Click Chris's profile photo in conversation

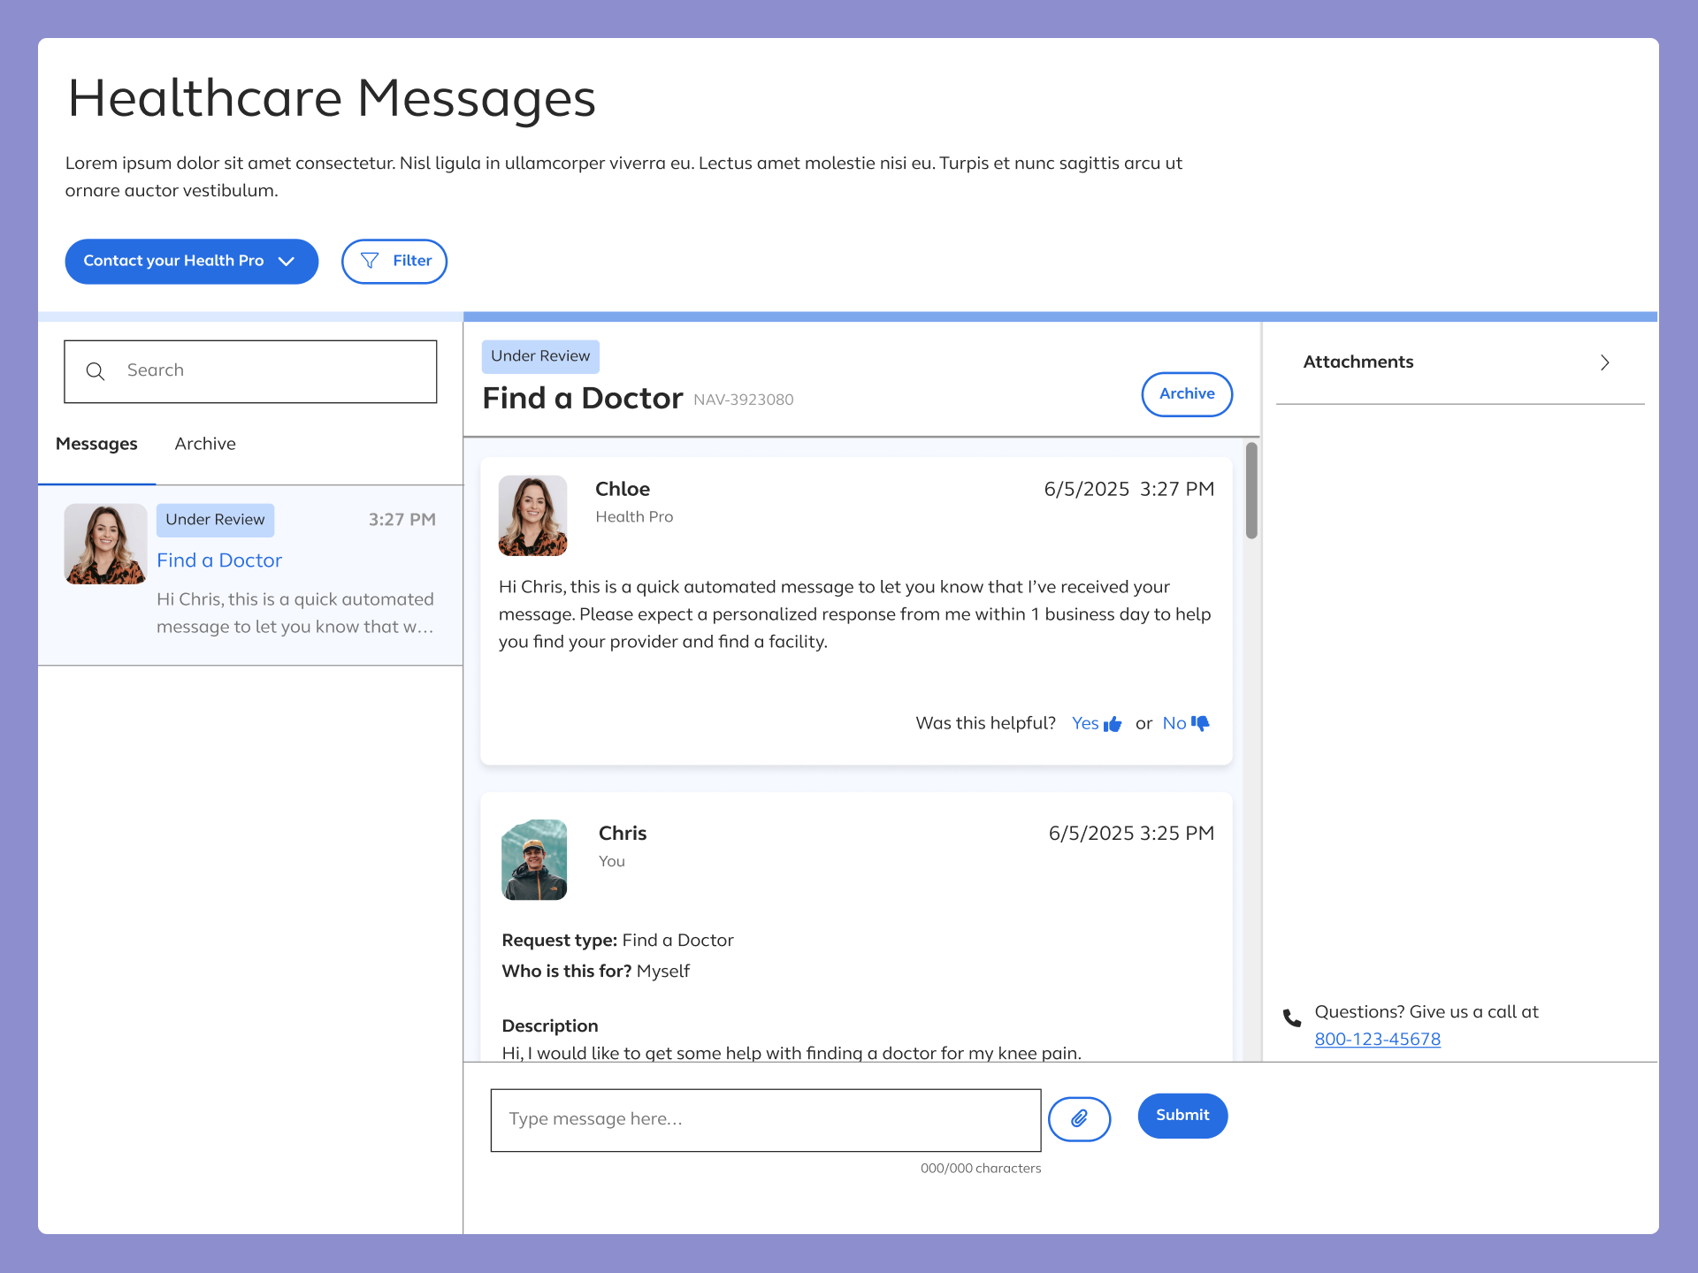coord(534,860)
